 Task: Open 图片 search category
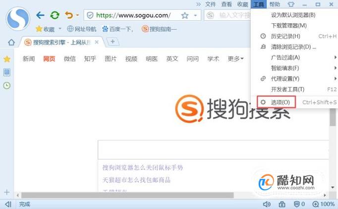tap(111, 59)
